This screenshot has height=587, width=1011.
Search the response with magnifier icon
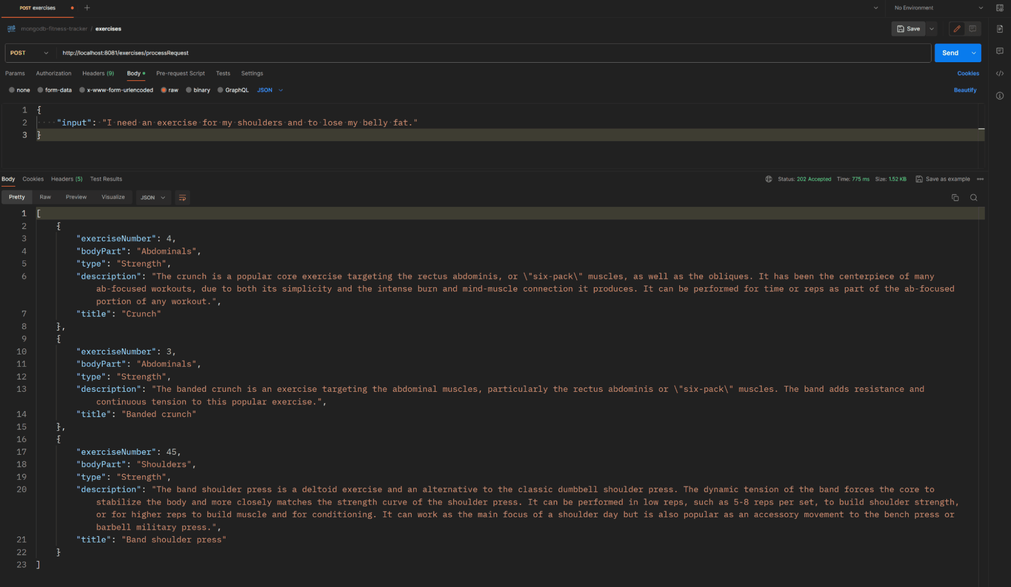(x=974, y=198)
